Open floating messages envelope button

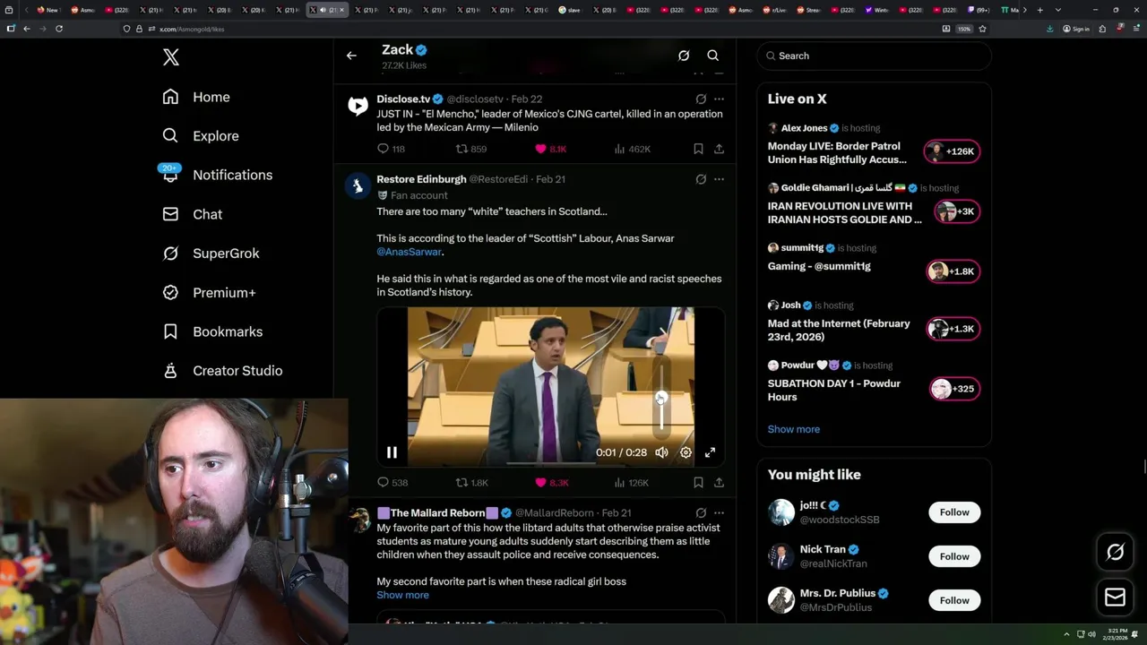pos(1115,597)
